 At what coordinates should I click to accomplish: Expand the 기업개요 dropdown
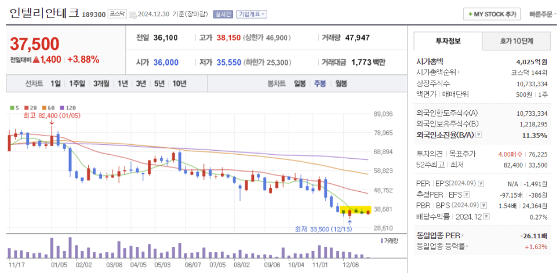click(x=252, y=14)
